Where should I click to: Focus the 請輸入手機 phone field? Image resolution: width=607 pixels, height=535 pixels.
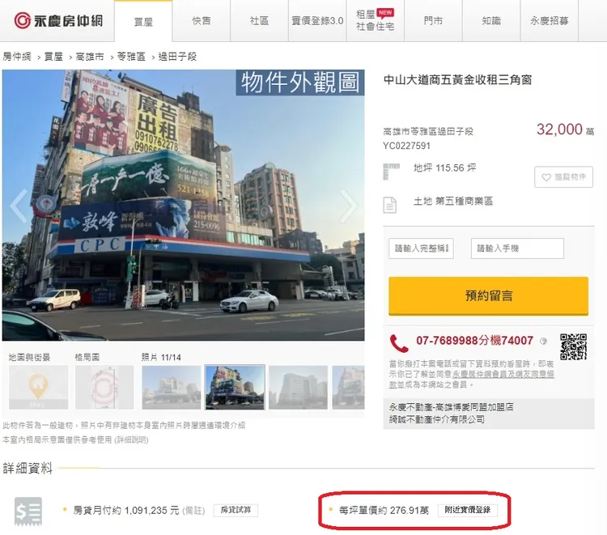click(517, 248)
